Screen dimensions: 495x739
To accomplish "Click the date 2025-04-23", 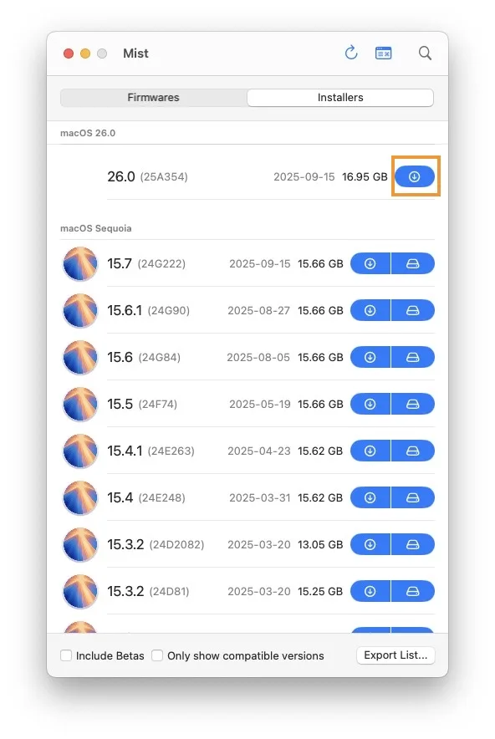I will pyautogui.click(x=259, y=451).
